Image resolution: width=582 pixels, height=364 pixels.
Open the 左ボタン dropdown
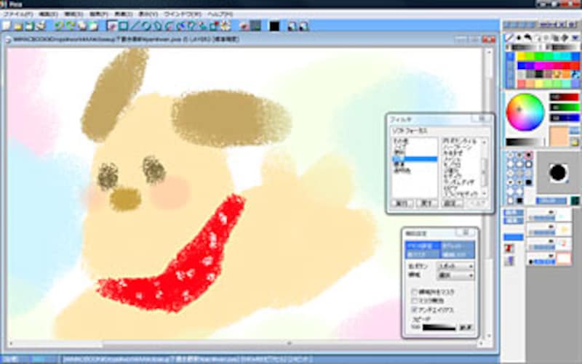(455, 267)
